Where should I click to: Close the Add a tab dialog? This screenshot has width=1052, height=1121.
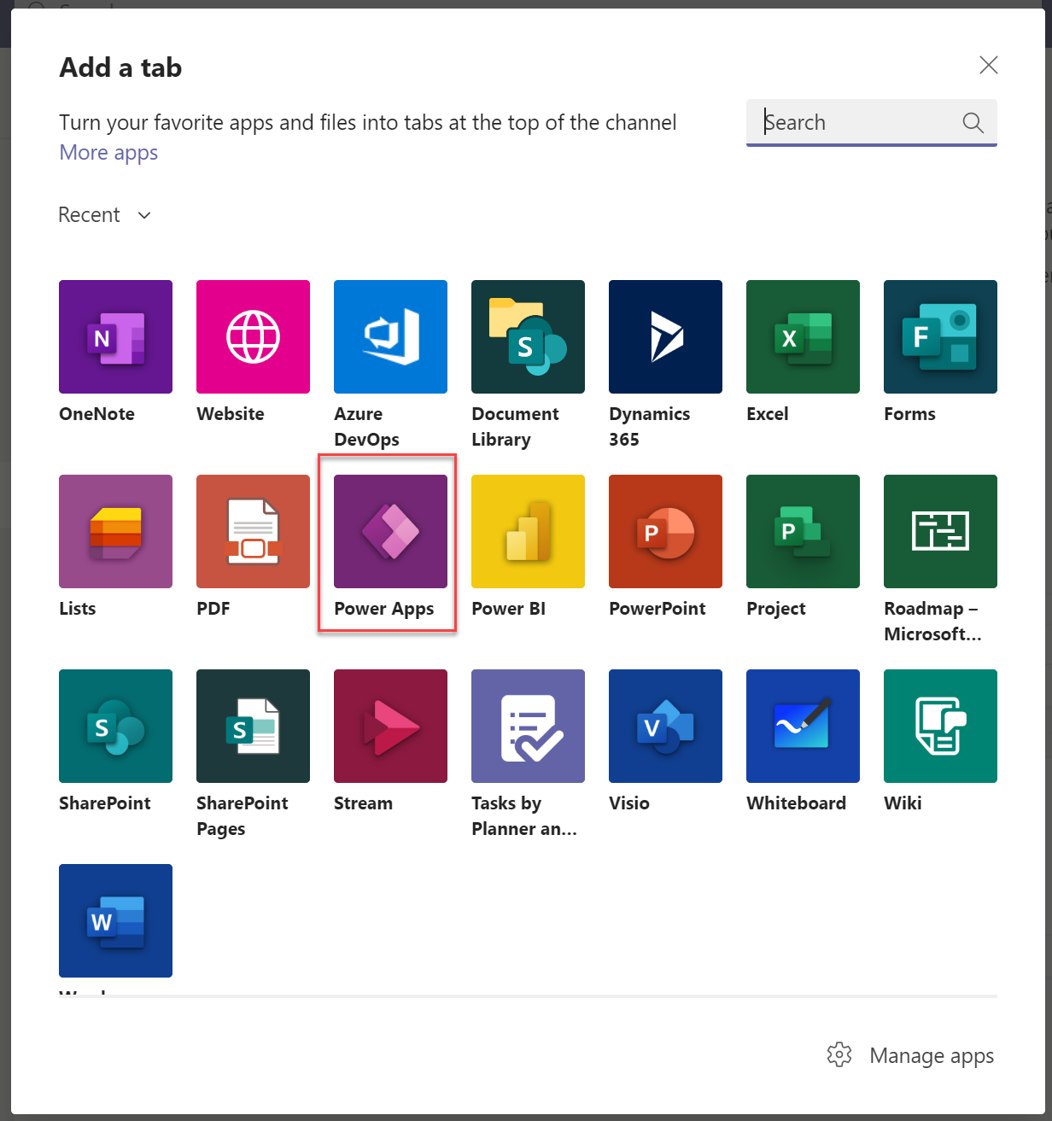coord(988,65)
